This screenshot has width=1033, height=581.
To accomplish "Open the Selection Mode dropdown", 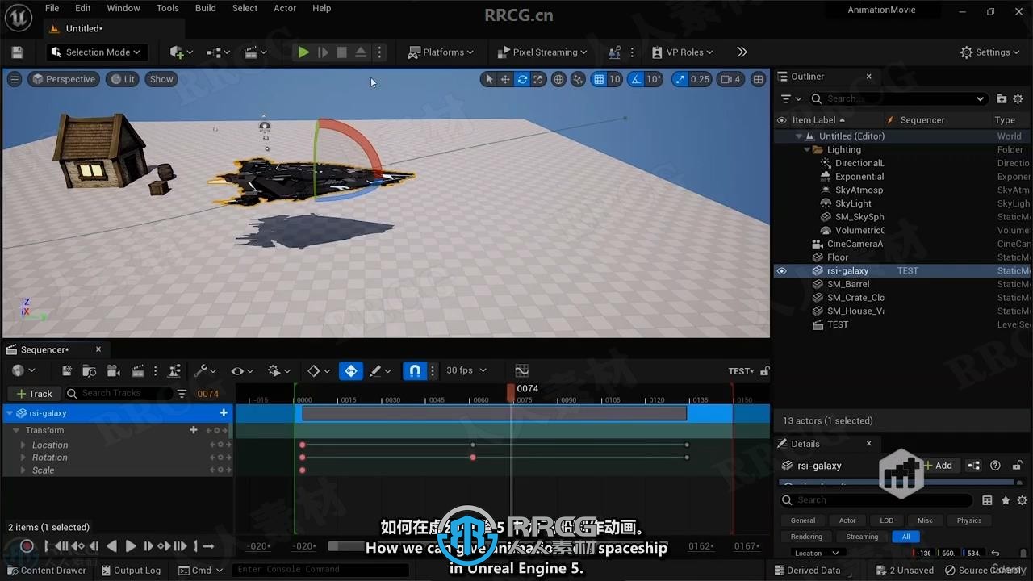I will [x=96, y=52].
